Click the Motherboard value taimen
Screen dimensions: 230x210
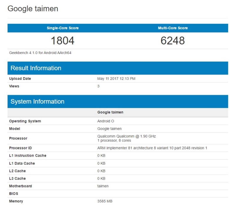103,186
